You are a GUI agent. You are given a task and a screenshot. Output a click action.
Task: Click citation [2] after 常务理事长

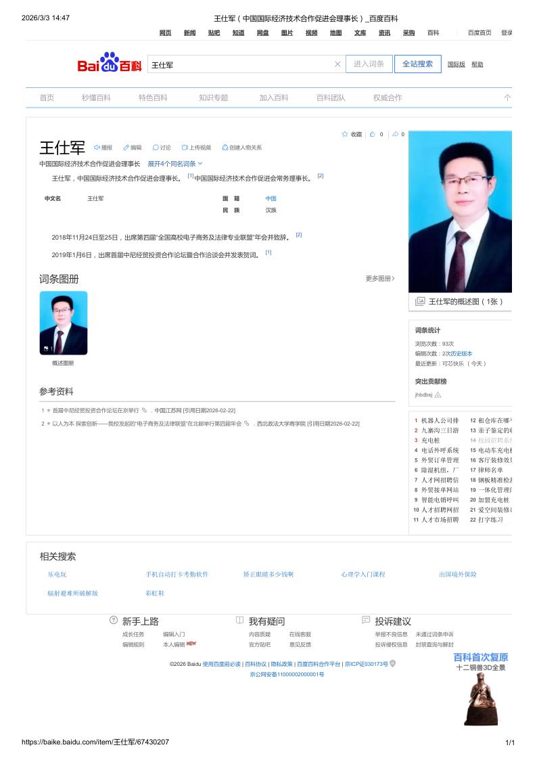pyautogui.click(x=320, y=175)
